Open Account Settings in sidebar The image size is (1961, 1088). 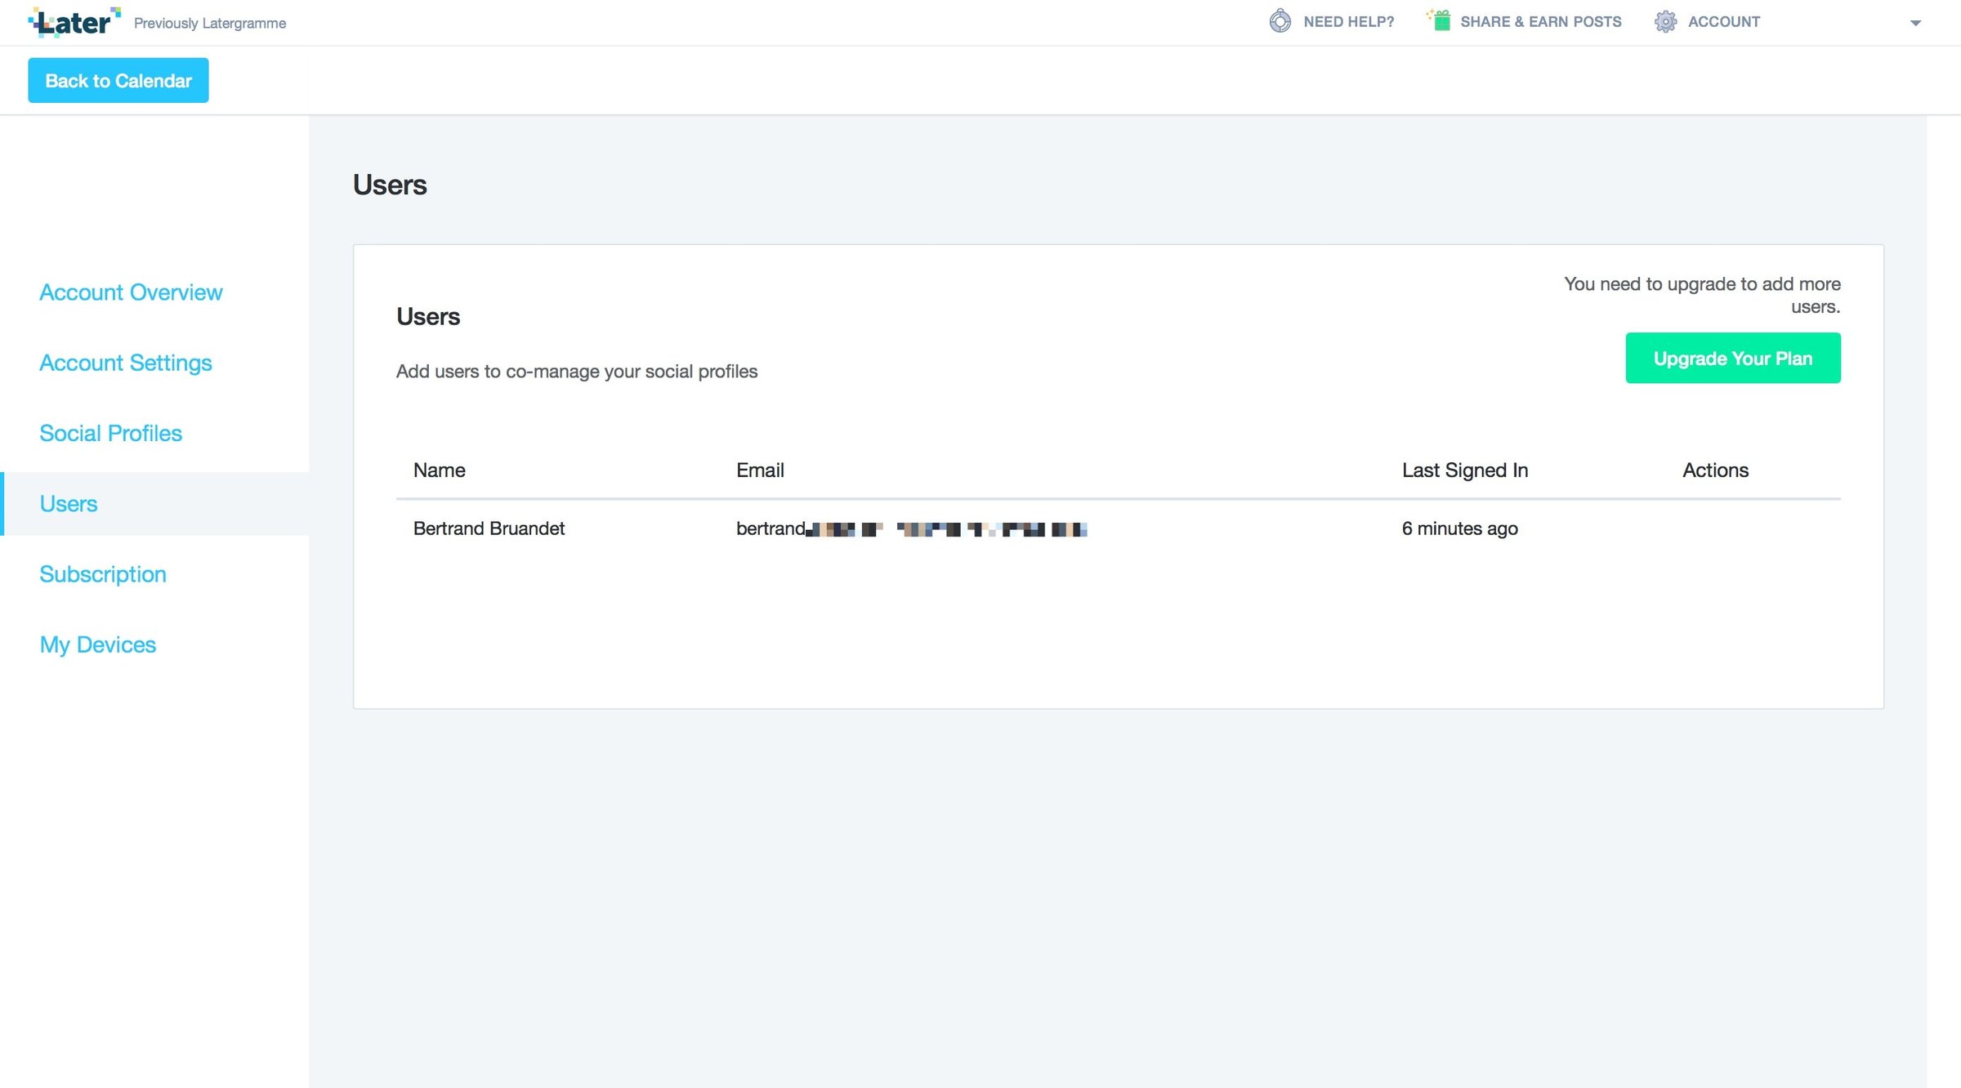click(126, 363)
